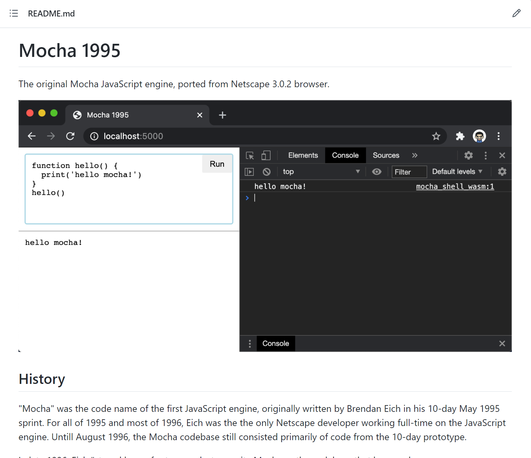
Task: Click the History heading
Action: click(x=42, y=379)
